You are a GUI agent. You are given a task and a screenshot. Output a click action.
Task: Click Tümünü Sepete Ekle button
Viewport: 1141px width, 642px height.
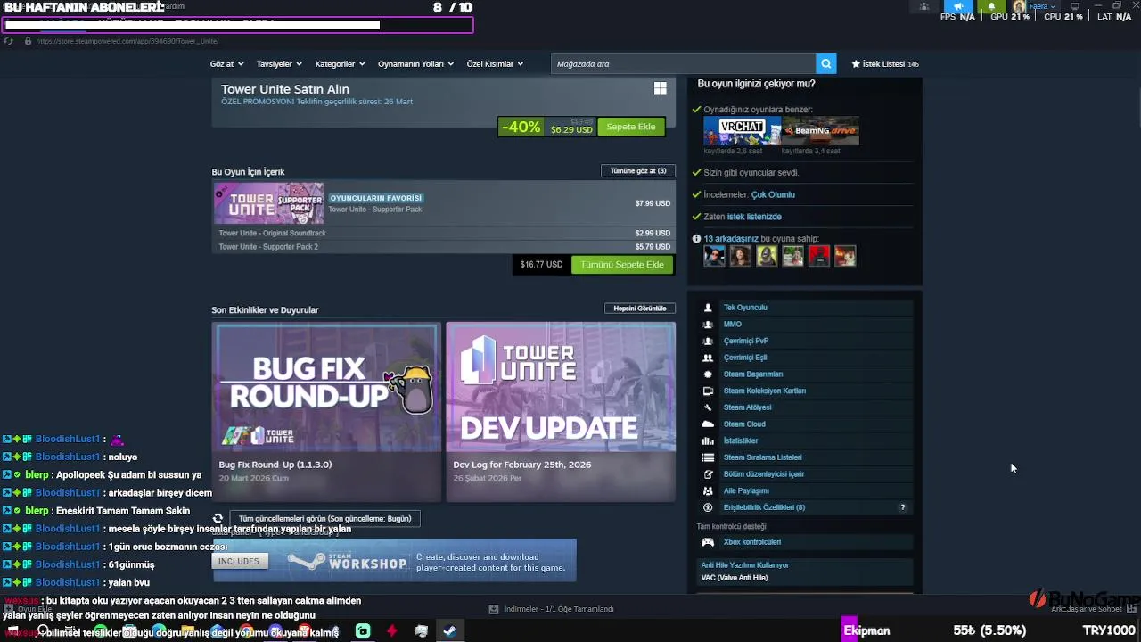(622, 265)
